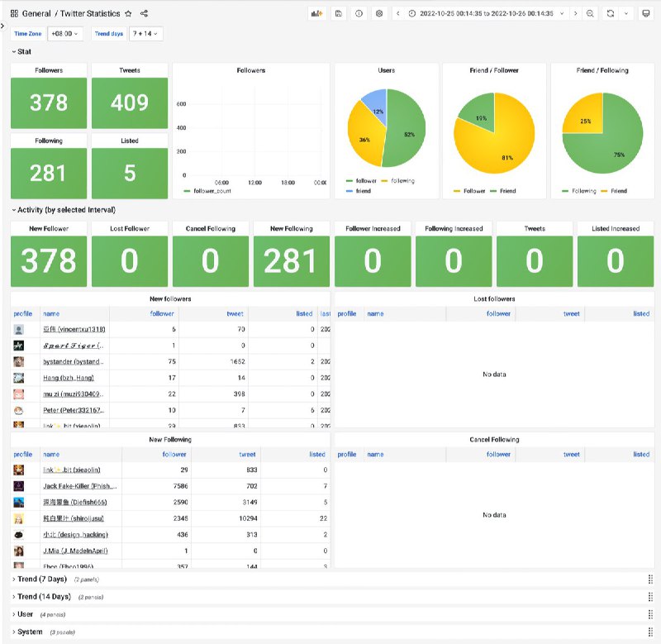Sort New followers table by tweet column

pyautogui.click(x=235, y=314)
